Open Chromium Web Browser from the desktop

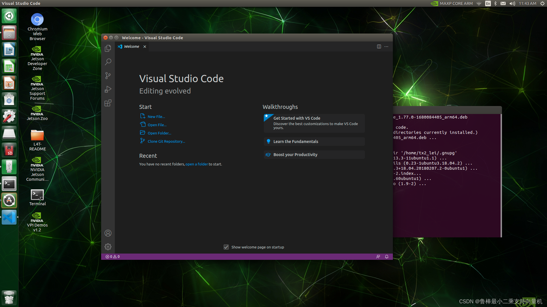(37, 19)
